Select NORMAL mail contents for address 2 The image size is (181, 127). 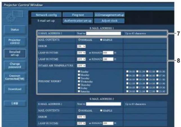tap(79, 110)
